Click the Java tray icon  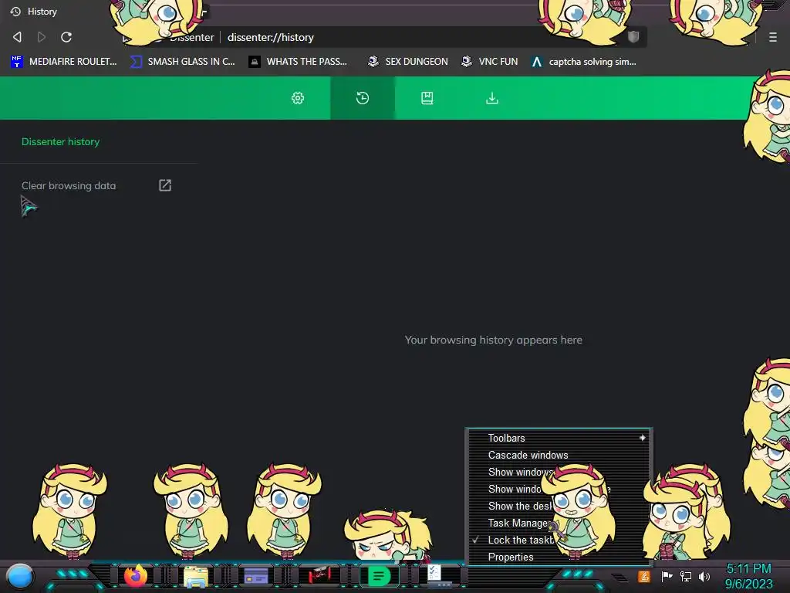coord(643,576)
